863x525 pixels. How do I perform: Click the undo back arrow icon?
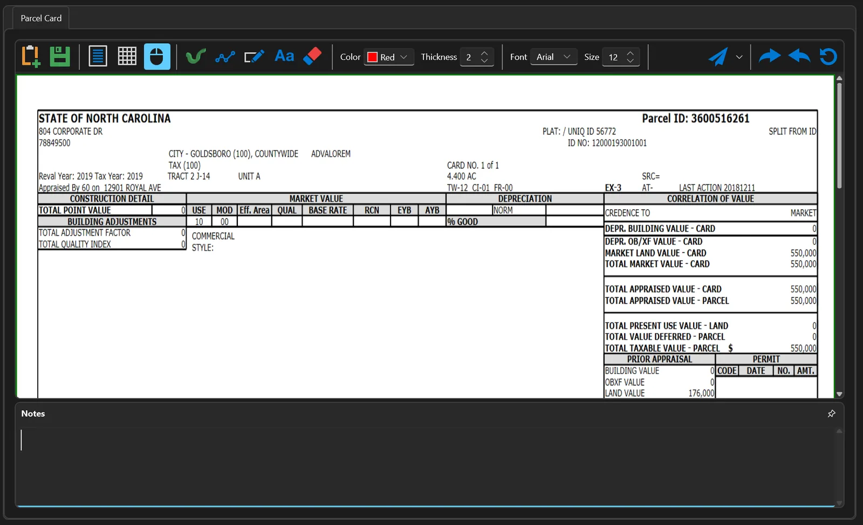[799, 56]
